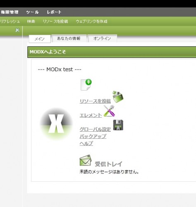This screenshot has width=196, height=207.
Task: Switch to the あなたの情報 tab
Action: [x=69, y=39]
